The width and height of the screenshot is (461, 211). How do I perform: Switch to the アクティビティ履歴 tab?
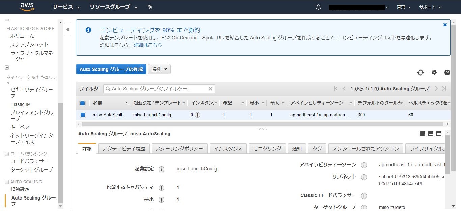(x=124, y=149)
